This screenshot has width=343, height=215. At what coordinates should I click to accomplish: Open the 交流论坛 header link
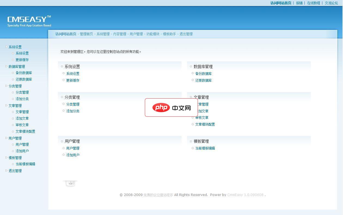tap(331, 3)
